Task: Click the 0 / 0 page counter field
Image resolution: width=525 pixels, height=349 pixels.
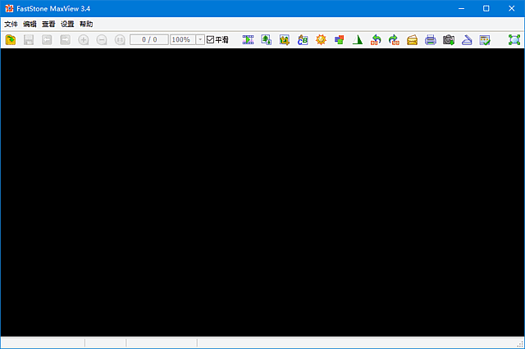Action: click(x=148, y=39)
